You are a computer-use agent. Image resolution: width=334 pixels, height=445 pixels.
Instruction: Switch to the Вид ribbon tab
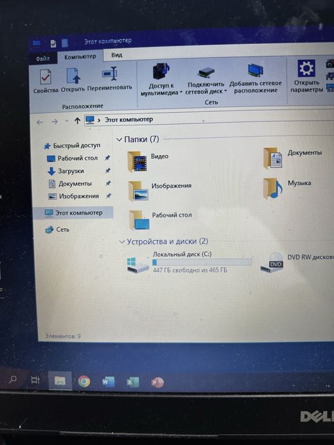tap(116, 55)
